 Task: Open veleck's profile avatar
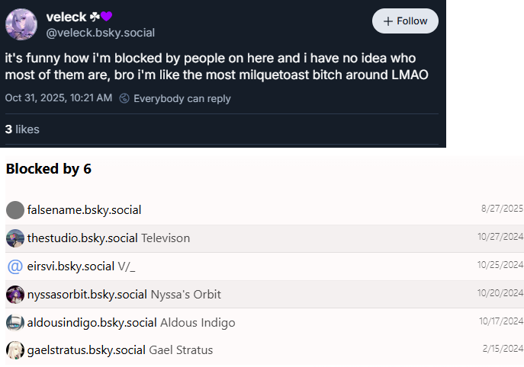tap(21, 24)
